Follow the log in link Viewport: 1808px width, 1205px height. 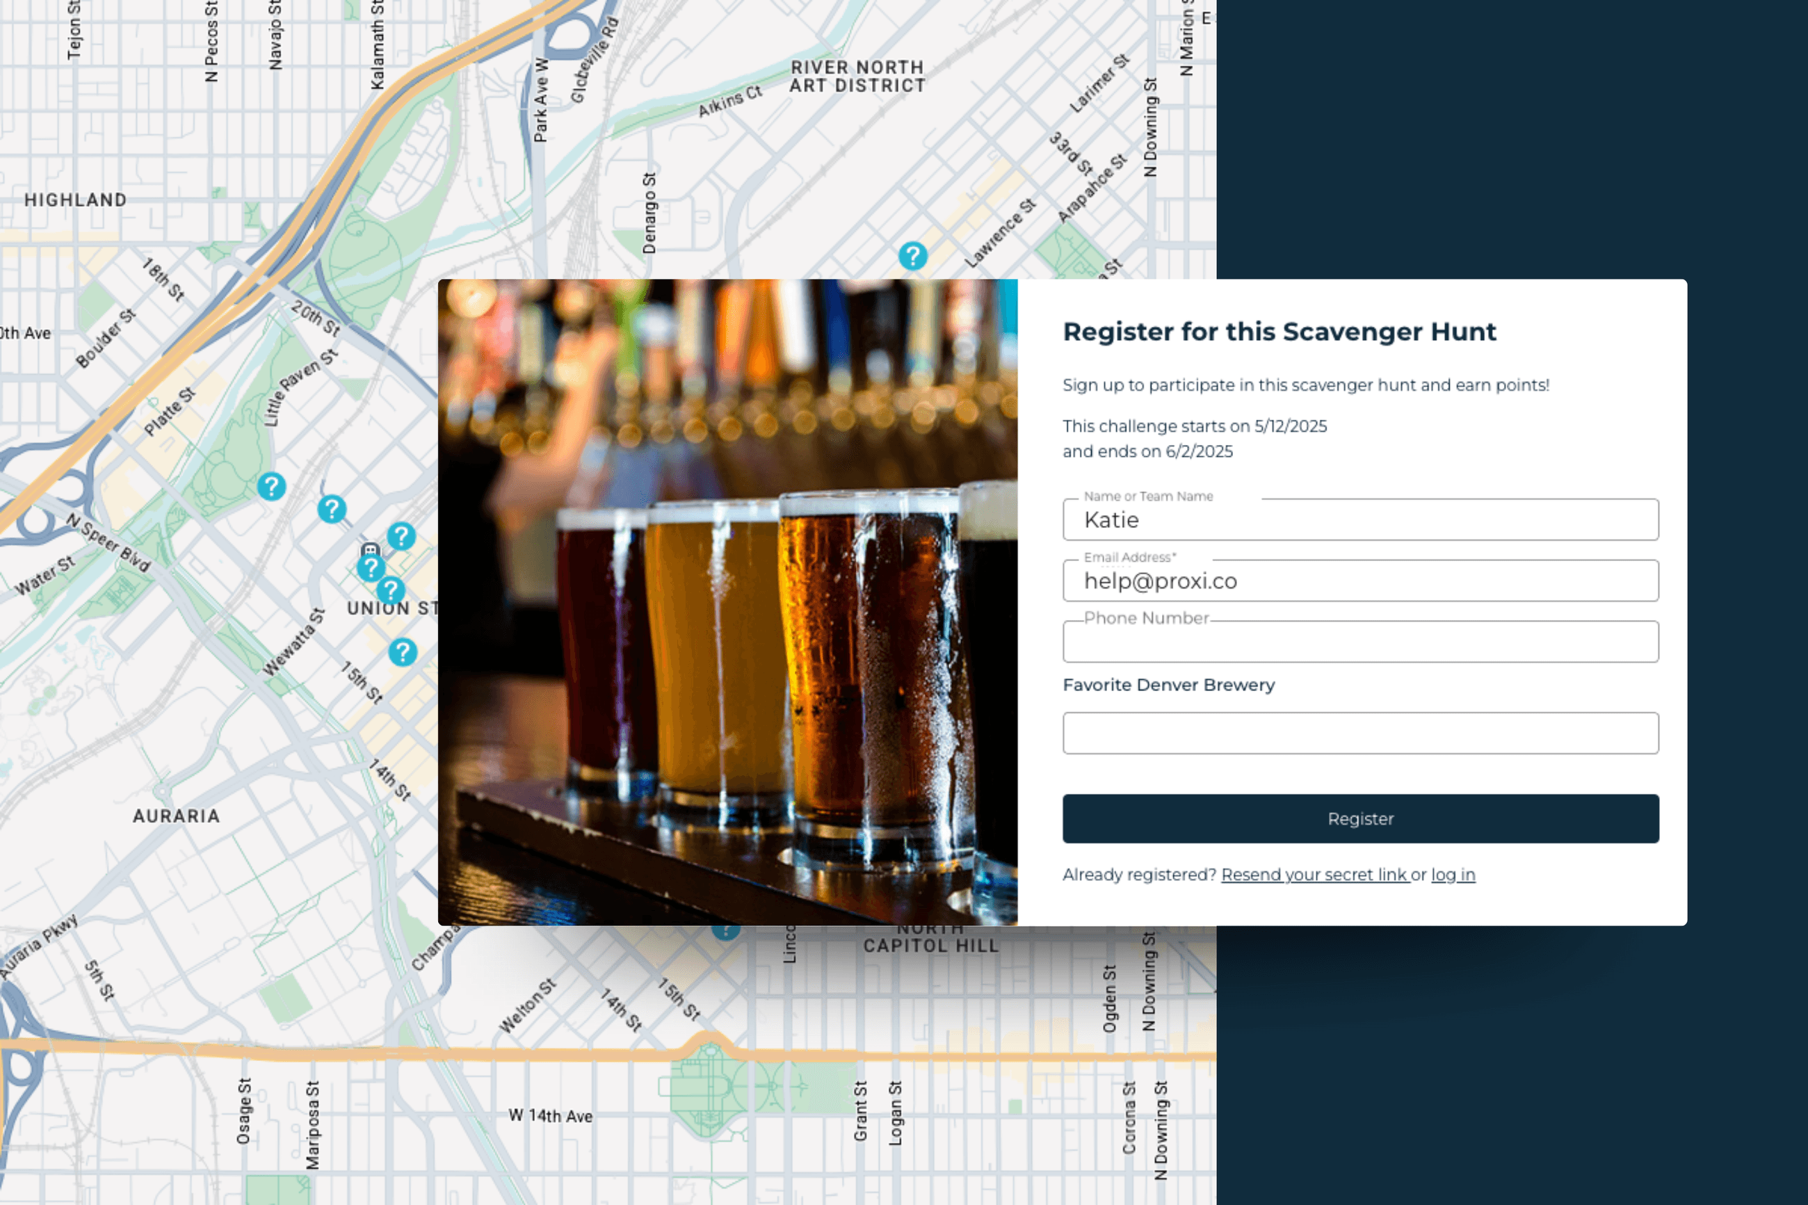tap(1452, 875)
